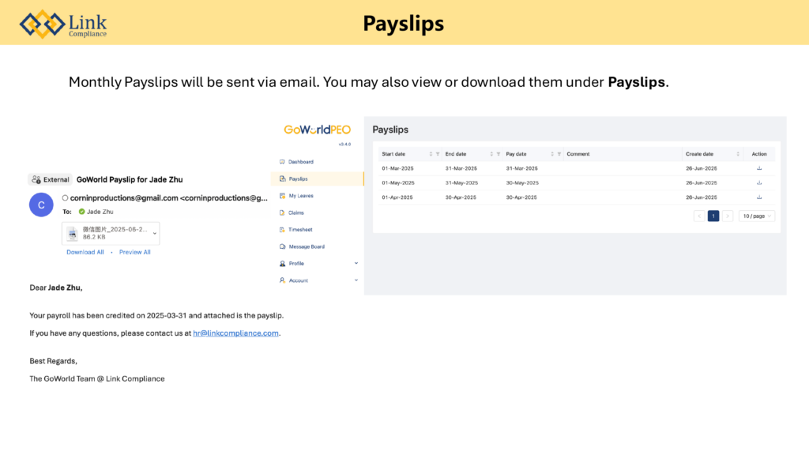Open the Timesheet sidebar item
Image resolution: width=809 pixels, height=455 pixels.
[300, 230]
